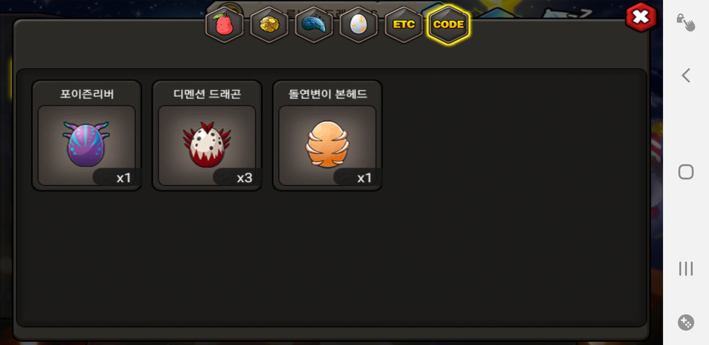Switch to the gold nugget tab

269,24
